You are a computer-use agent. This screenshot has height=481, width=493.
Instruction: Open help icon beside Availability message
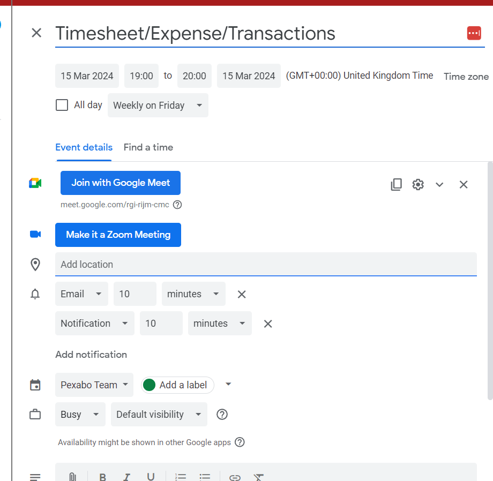240,442
